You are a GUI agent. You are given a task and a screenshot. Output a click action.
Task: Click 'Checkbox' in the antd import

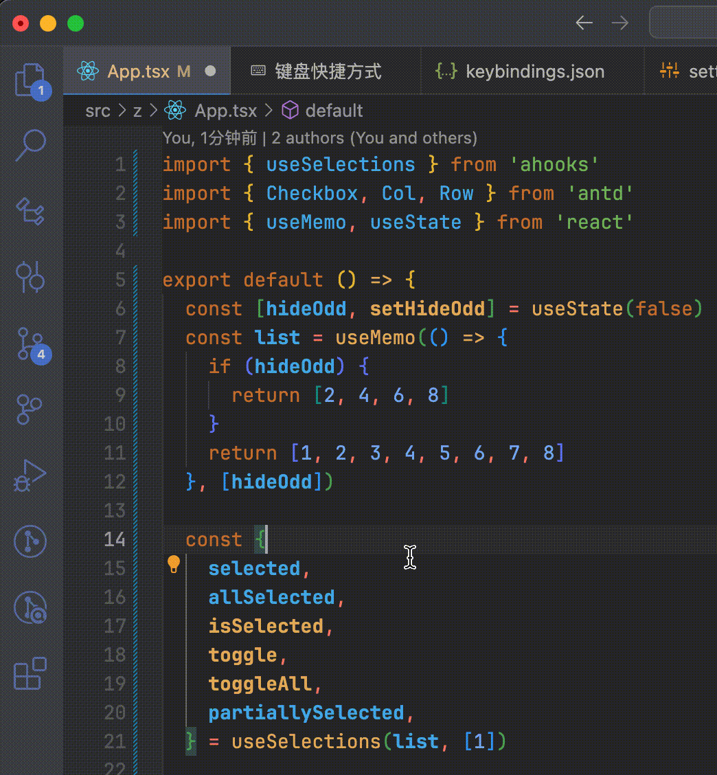tap(312, 193)
